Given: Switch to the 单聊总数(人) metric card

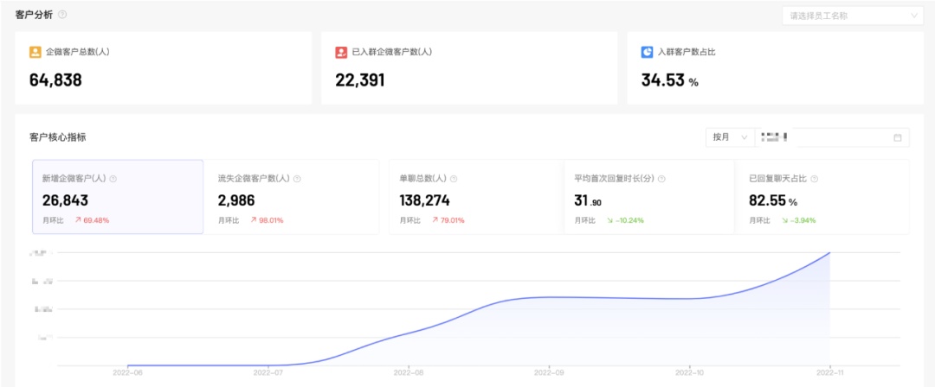Looking at the screenshot, I should pyautogui.click(x=471, y=197).
